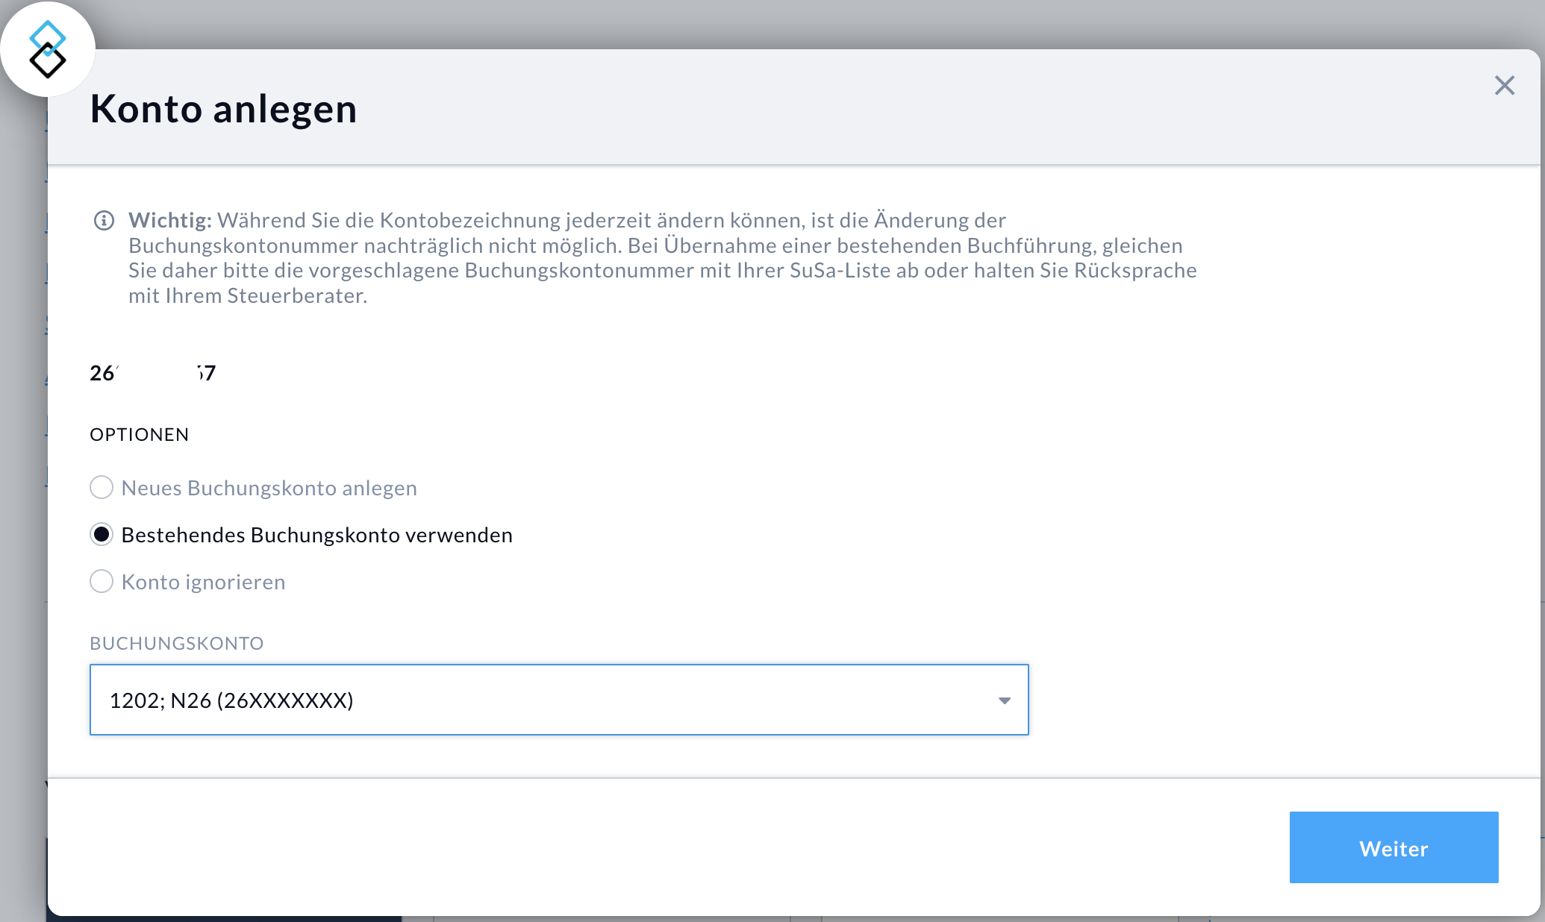Click the empty radio circle beside Neues Buchungskonto anlegen
The image size is (1545, 922).
pyautogui.click(x=102, y=487)
